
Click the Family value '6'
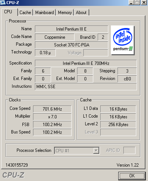coord(43,71)
